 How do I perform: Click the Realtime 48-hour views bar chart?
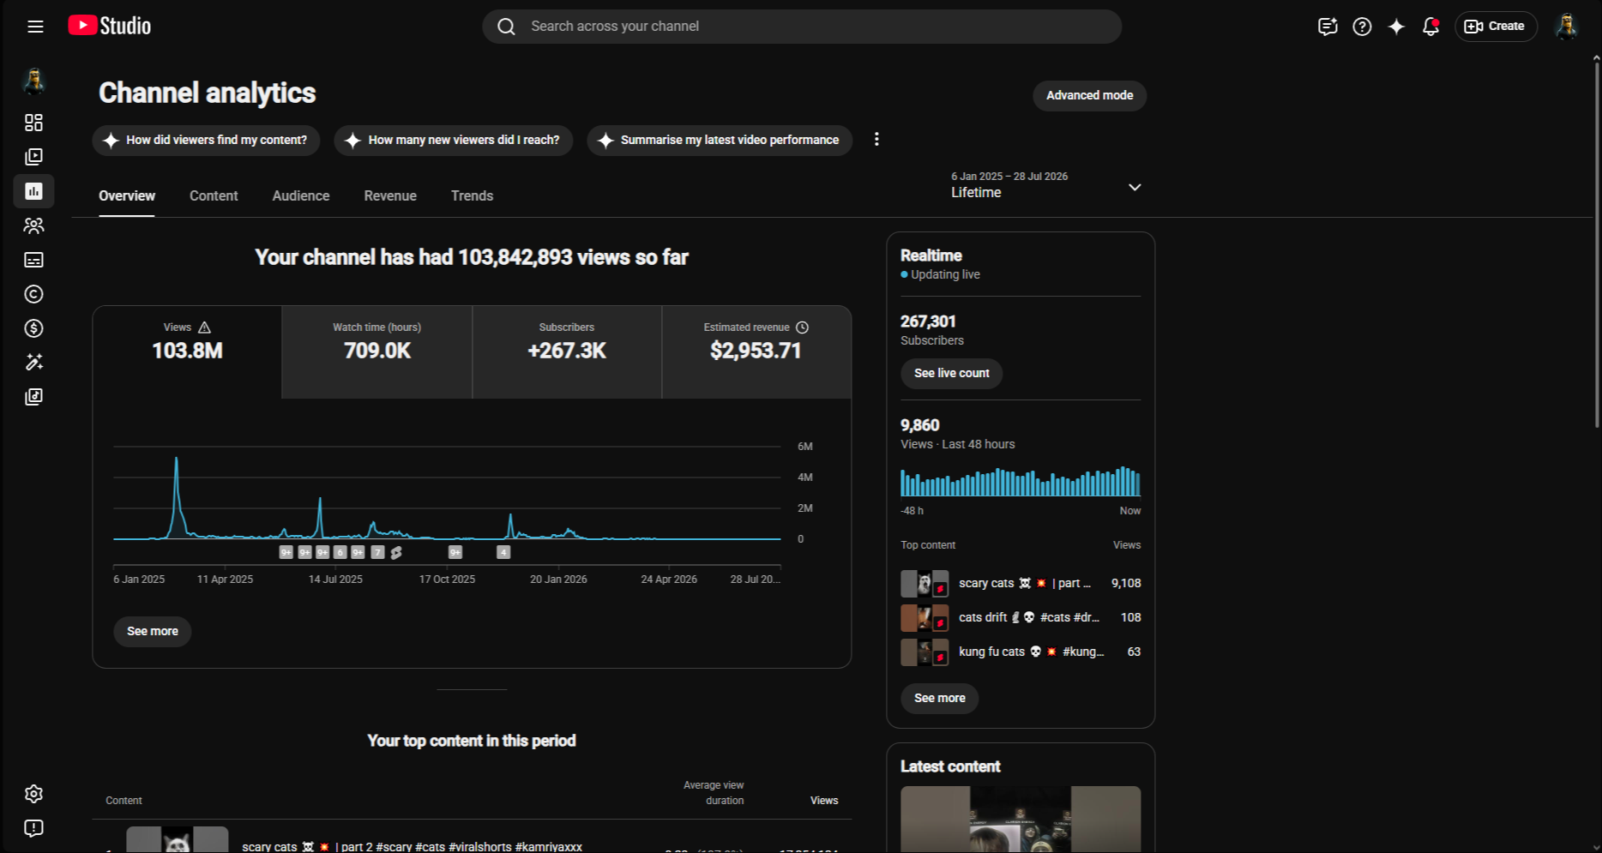1021,481
